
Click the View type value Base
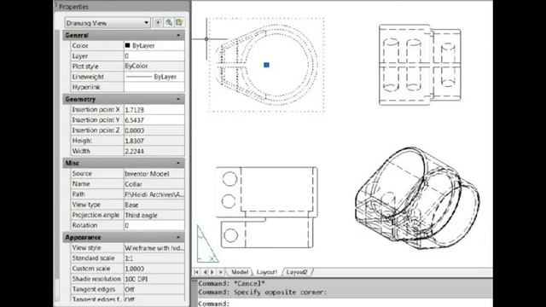tap(154, 205)
